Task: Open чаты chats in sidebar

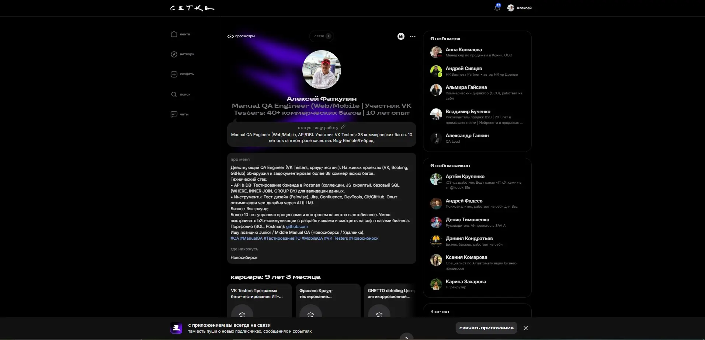Action: (180, 114)
